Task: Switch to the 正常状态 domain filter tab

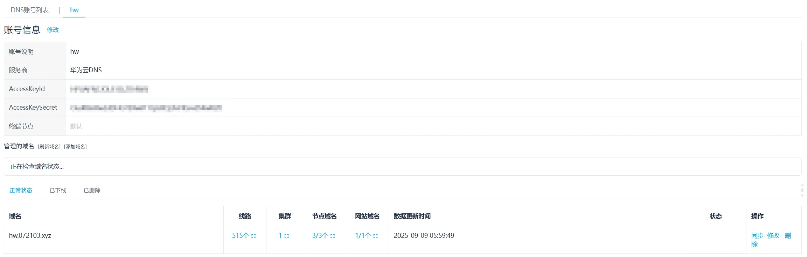Action: point(21,190)
